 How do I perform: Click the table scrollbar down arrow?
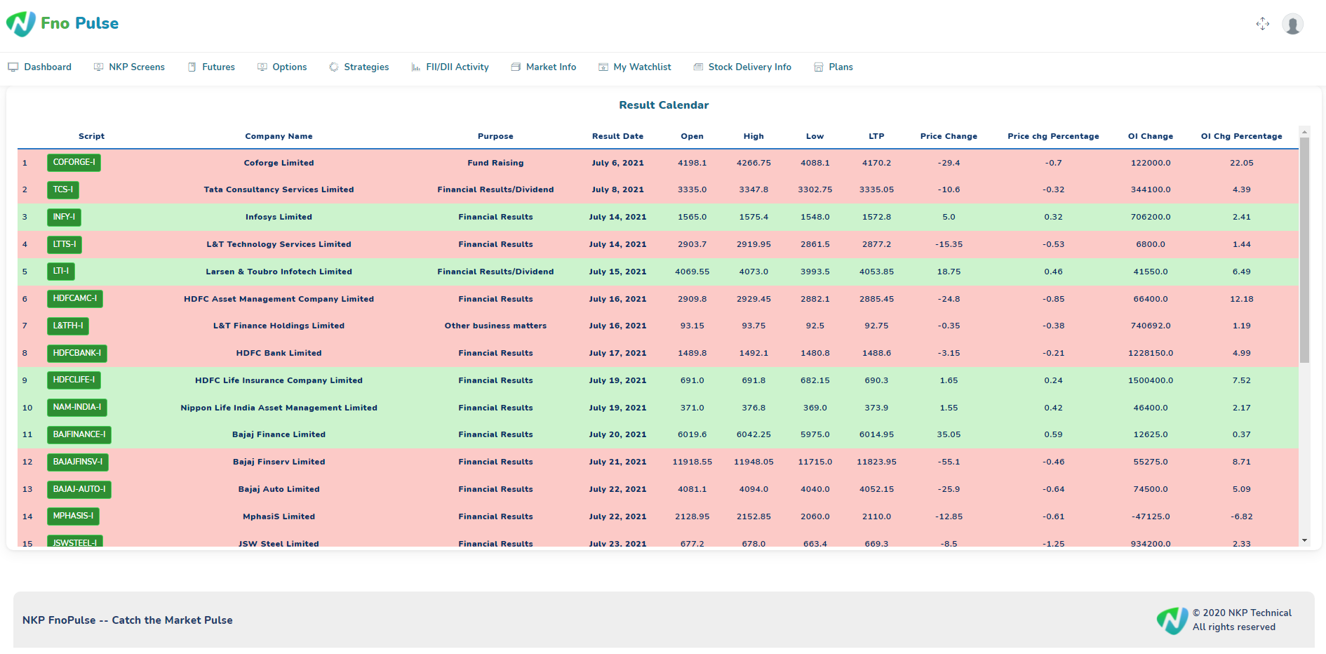click(x=1304, y=540)
